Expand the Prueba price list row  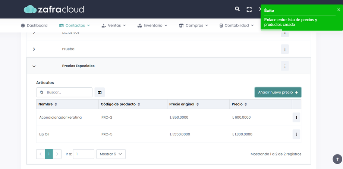[x=34, y=49]
